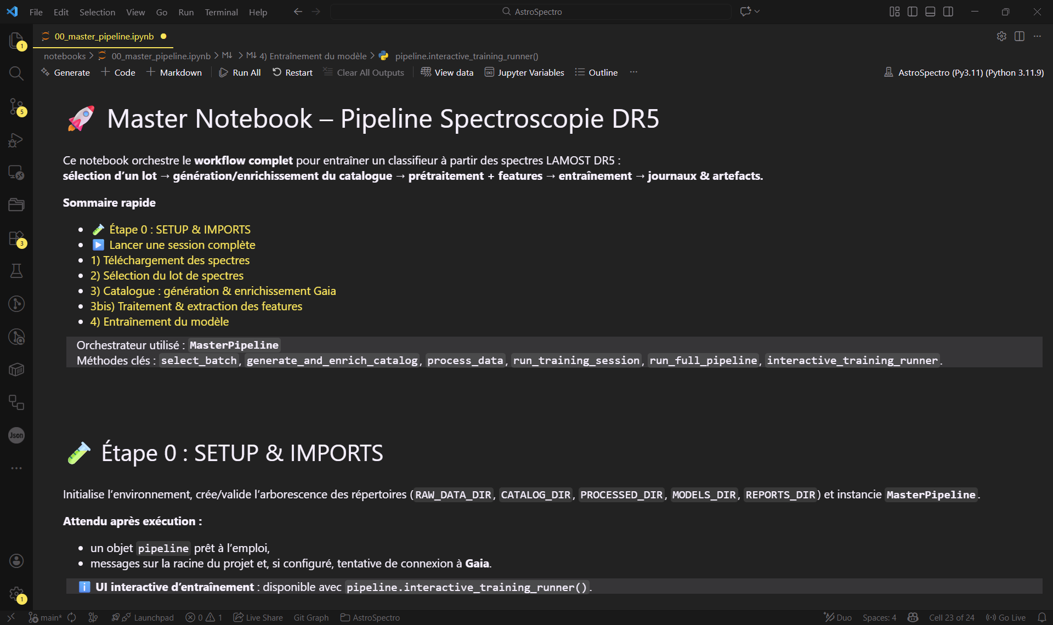The width and height of the screenshot is (1053, 625).
Task: Select the 00_master_pipeline.ipynb tab
Action: pyautogui.click(x=104, y=36)
